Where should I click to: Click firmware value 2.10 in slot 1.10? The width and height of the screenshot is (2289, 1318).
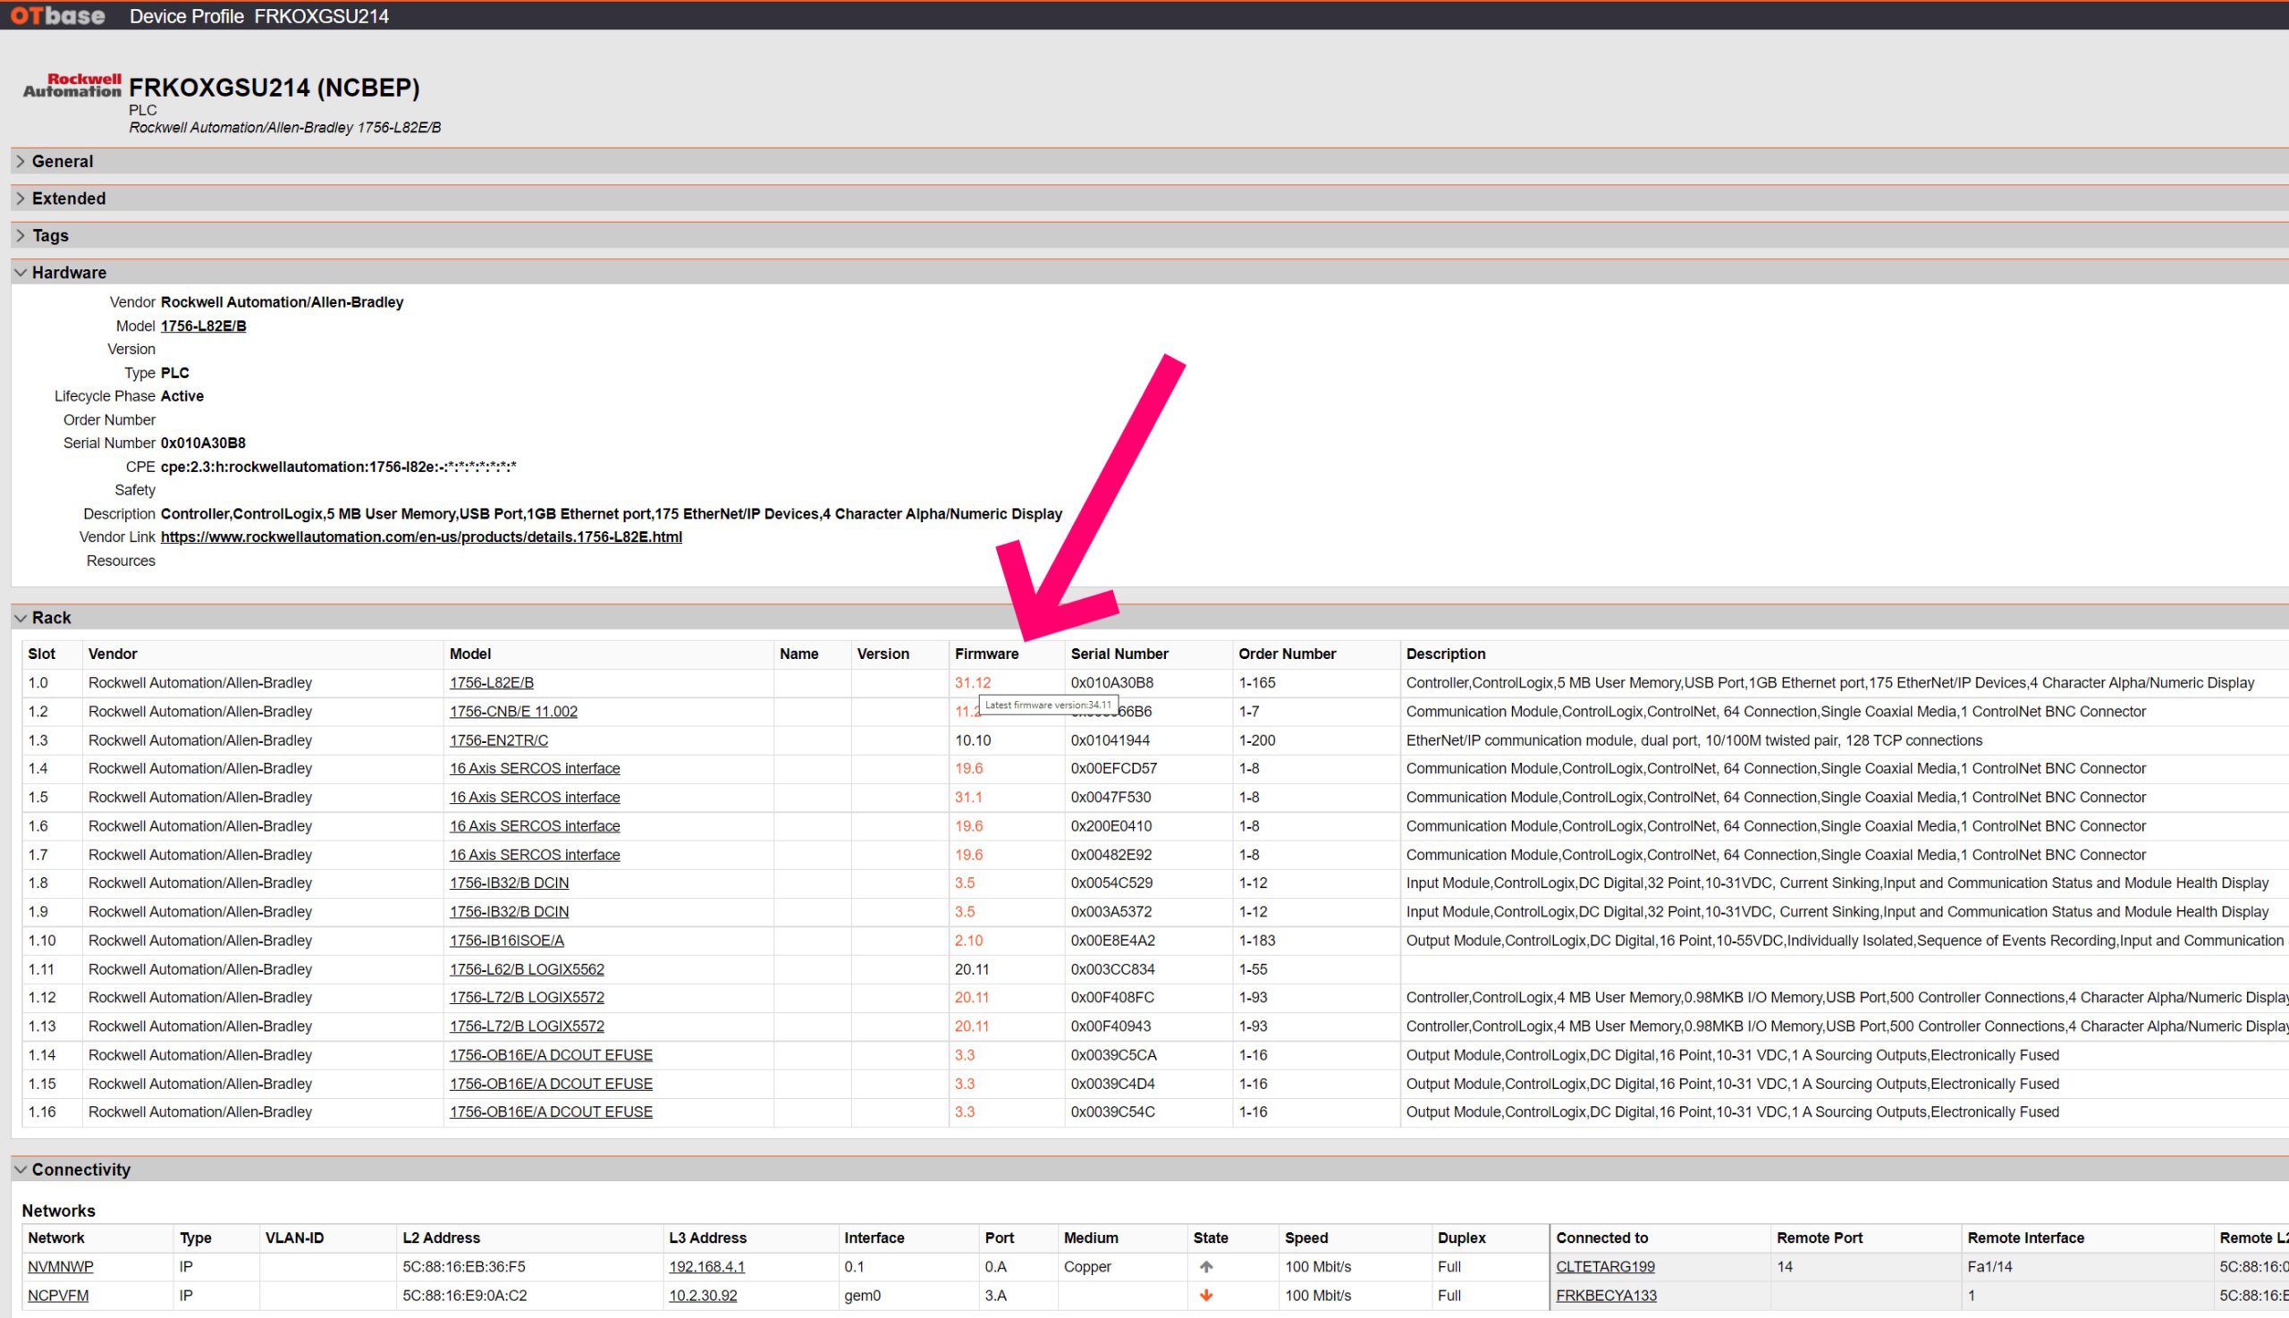point(968,941)
